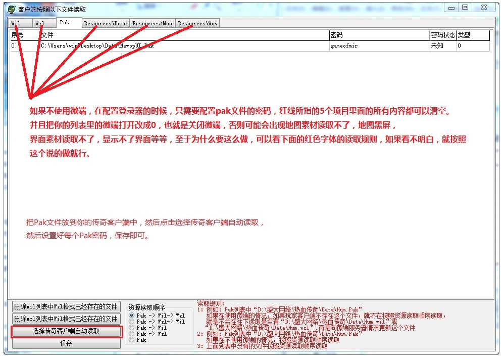
Task: Click 删除Wzl列表中Wil格式已经存在的文件 button
Action: [66, 319]
